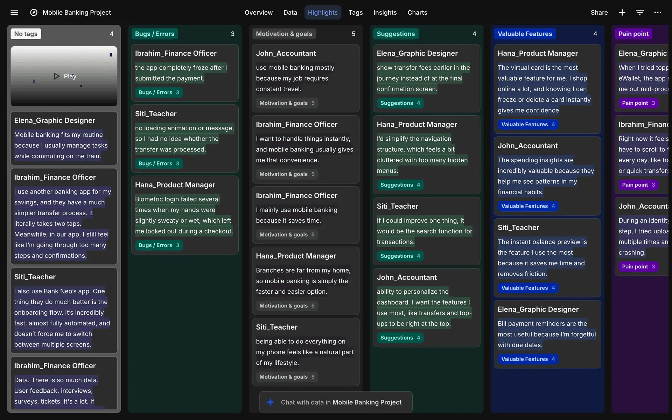Switch to the Overview tab
Screen dimensions: 672x420
pyautogui.click(x=258, y=13)
